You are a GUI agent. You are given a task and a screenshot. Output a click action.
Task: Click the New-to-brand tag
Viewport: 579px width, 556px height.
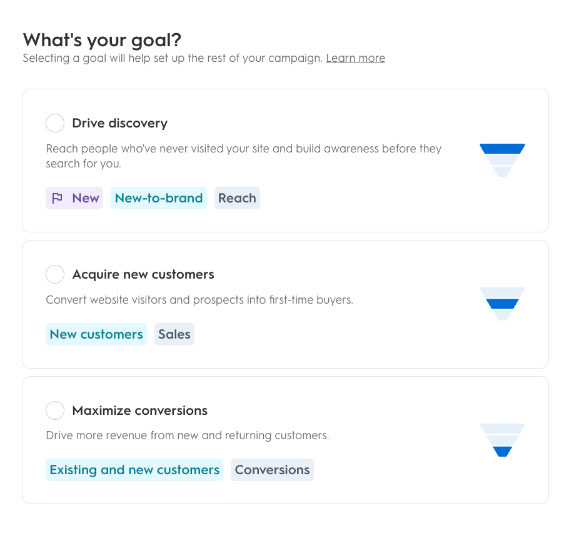coord(159,198)
